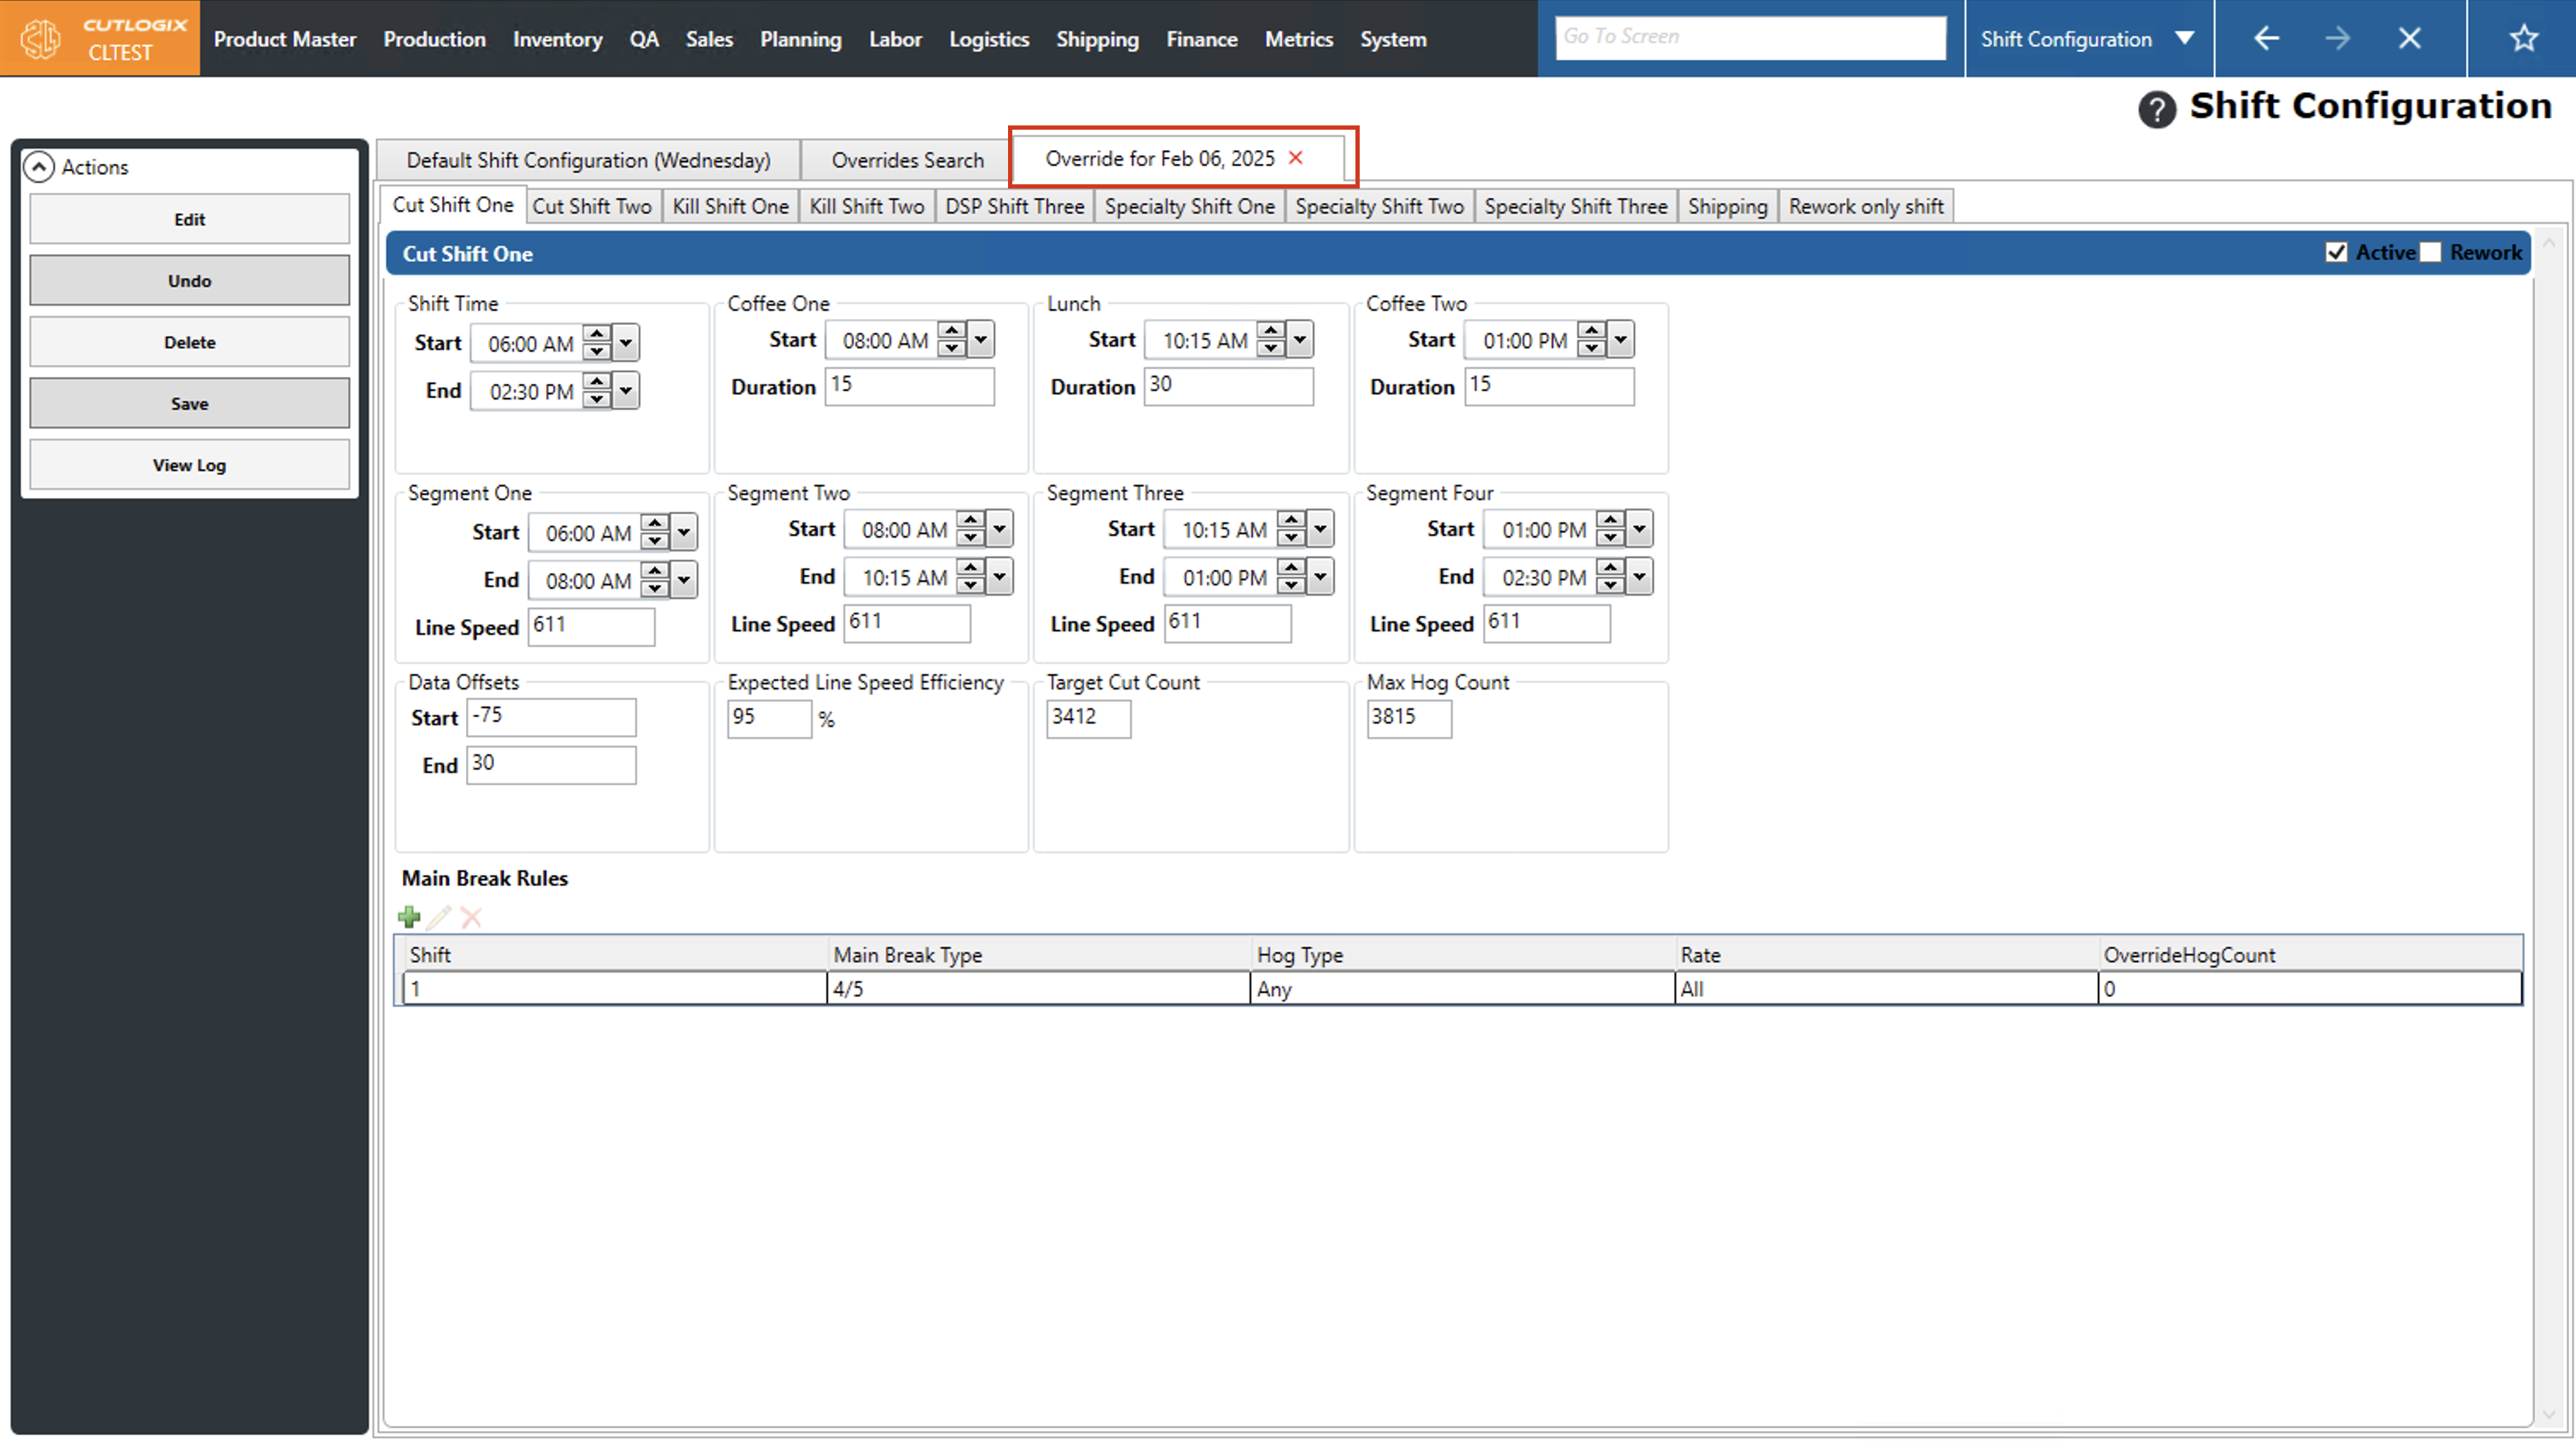Open the Lunch Start time dropdown
Screen dimensions: 2576x1442
pos(1300,340)
